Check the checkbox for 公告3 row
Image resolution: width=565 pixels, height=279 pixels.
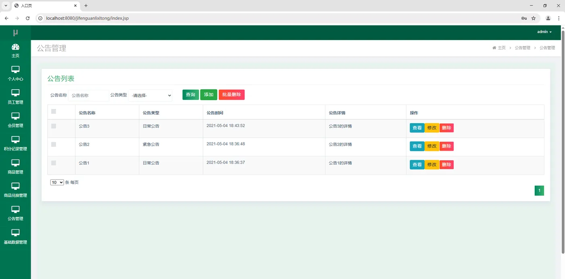[54, 126]
